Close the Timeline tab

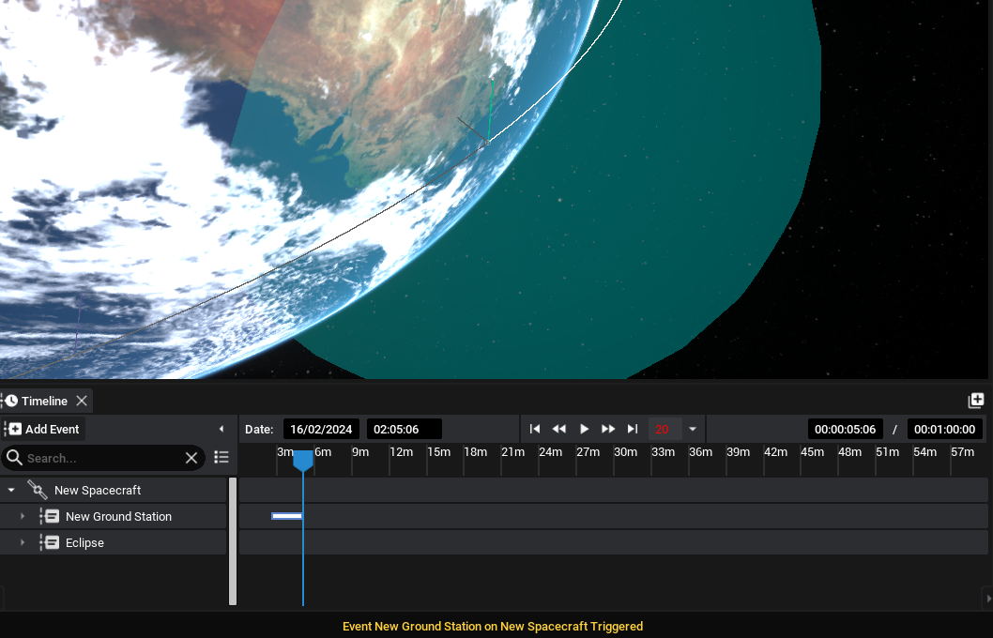coord(82,401)
